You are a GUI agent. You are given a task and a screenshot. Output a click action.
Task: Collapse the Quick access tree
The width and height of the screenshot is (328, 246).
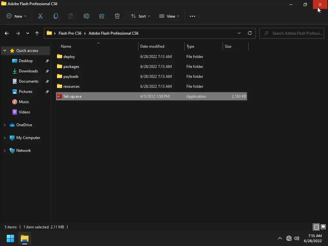(4, 51)
